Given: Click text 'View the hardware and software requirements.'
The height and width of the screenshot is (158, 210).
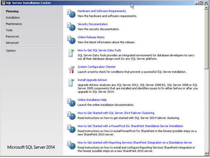Looking at the screenshot, I should (107, 16).
